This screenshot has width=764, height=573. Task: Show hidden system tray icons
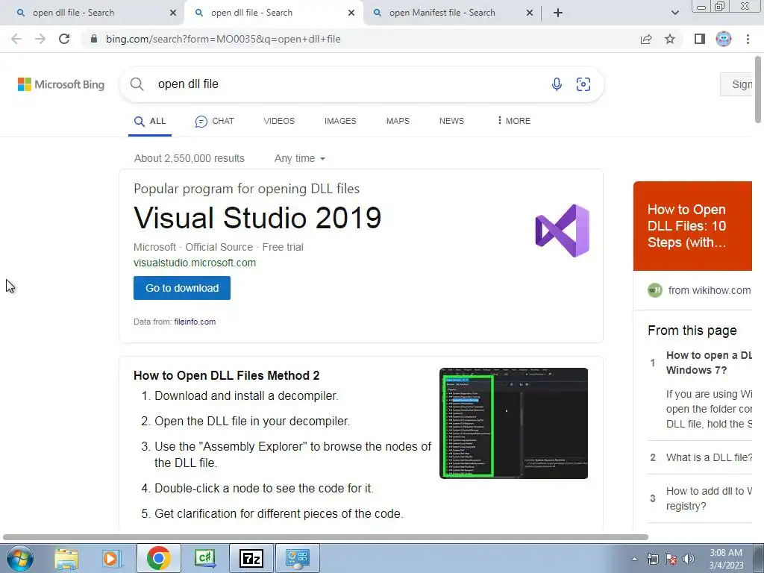click(x=634, y=560)
